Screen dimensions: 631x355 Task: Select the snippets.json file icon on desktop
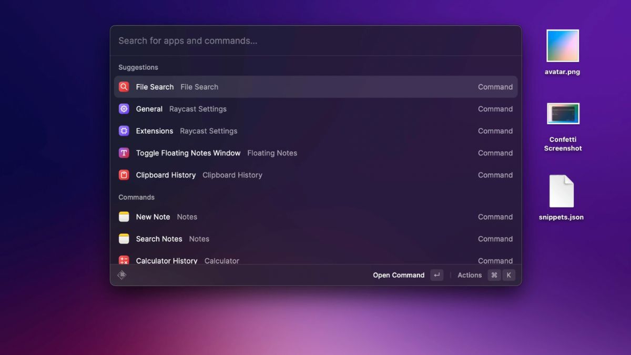(x=562, y=191)
